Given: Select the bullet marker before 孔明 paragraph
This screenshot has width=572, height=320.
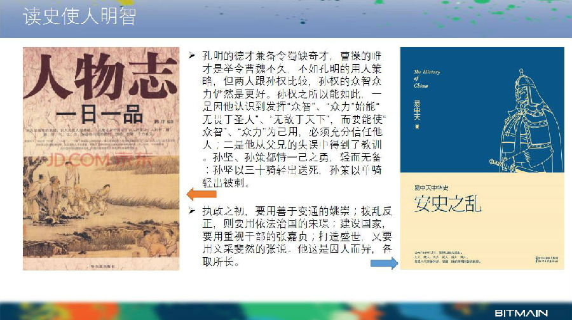Looking at the screenshot, I should [192, 57].
